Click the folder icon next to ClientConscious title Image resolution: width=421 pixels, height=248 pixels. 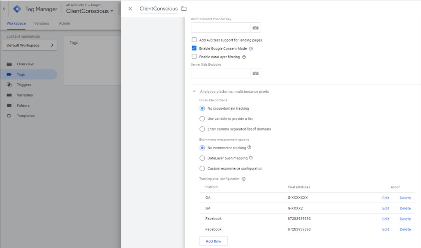184,9
